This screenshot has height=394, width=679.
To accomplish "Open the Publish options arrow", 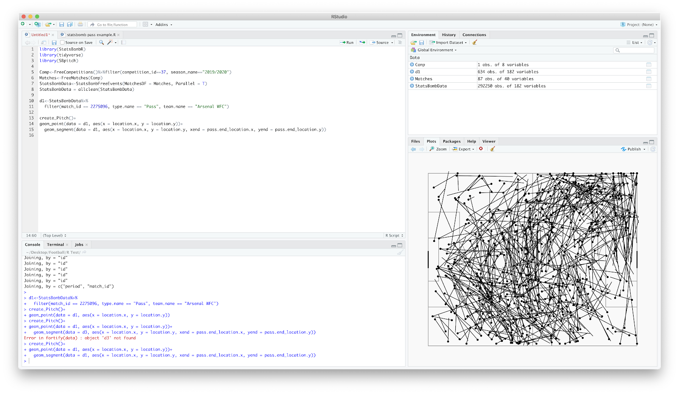I will 644,149.
